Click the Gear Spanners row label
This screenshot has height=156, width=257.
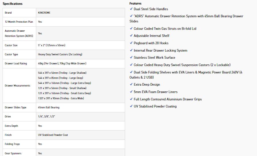(x=13, y=153)
